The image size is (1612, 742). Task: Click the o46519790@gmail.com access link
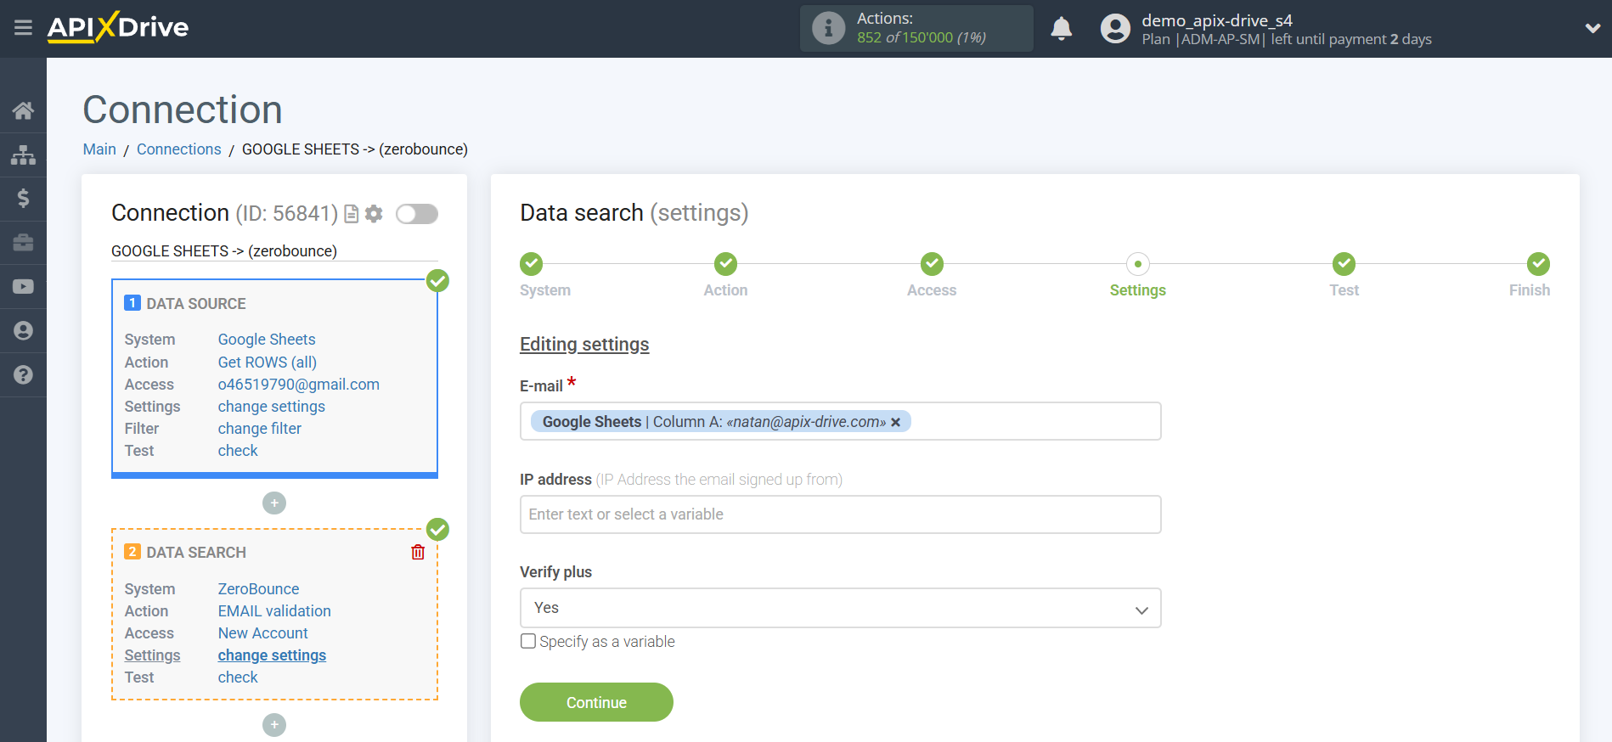tap(299, 385)
